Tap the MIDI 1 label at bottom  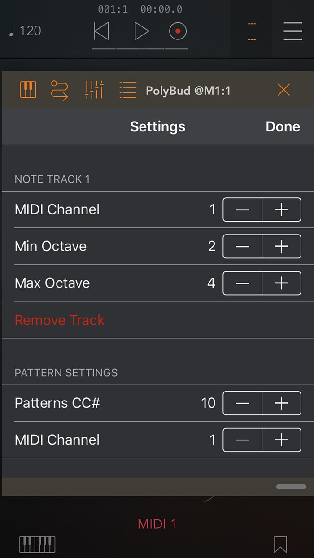tap(157, 524)
